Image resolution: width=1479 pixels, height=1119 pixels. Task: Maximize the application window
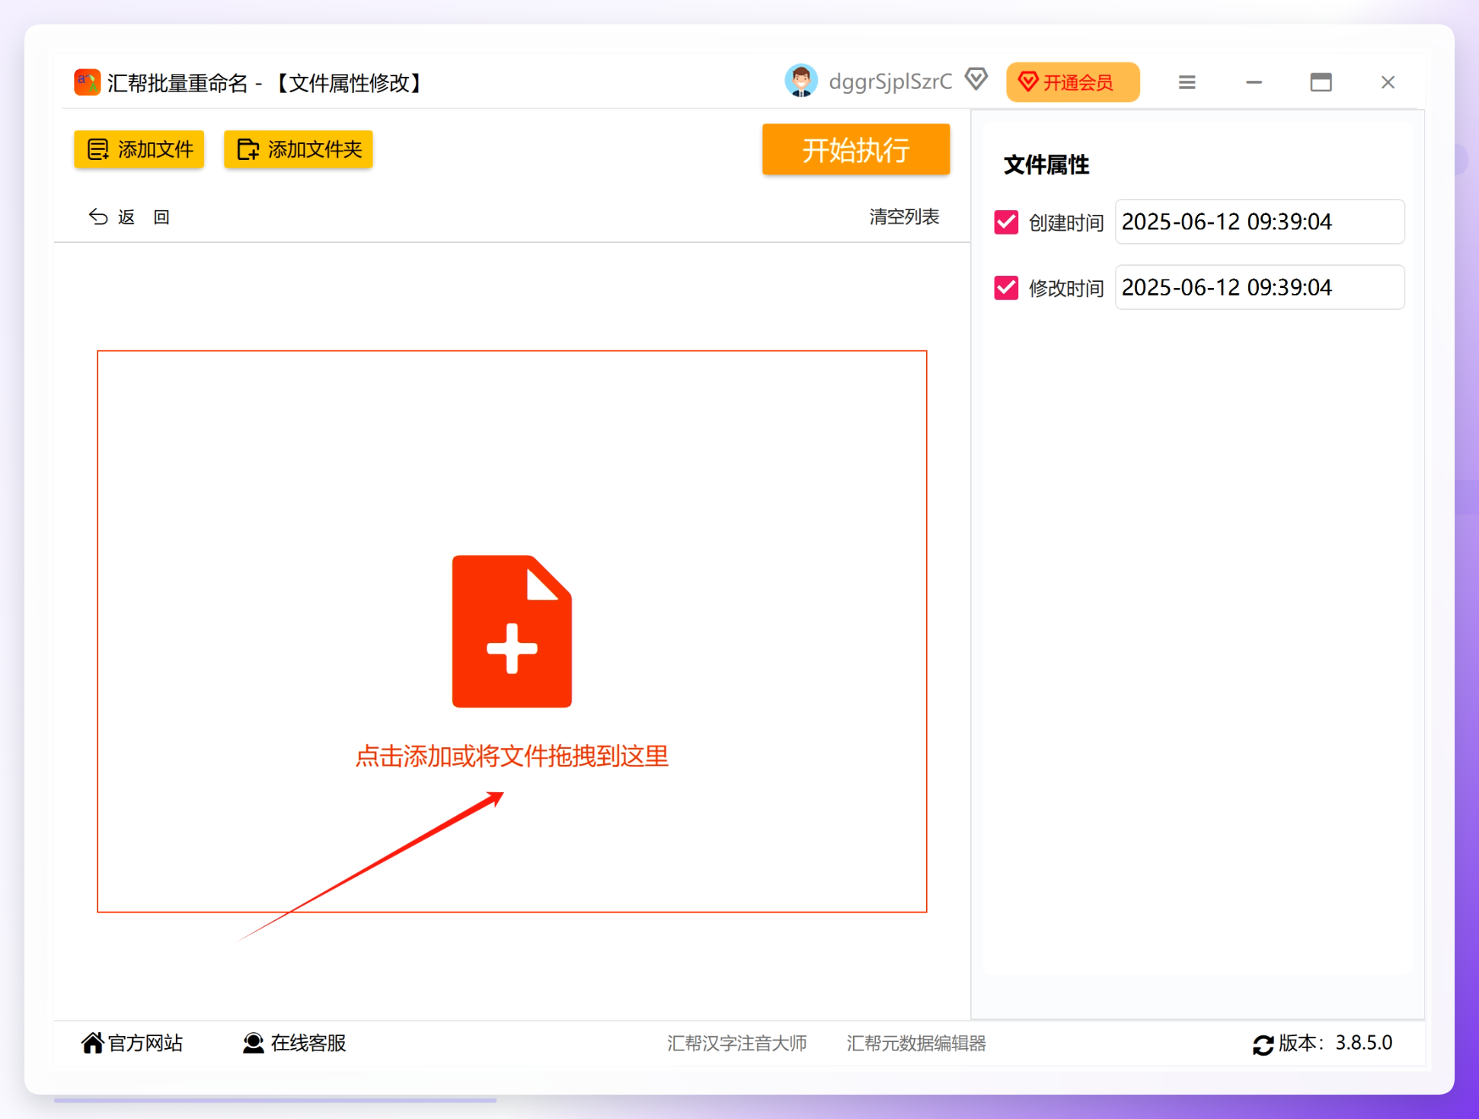click(1321, 82)
